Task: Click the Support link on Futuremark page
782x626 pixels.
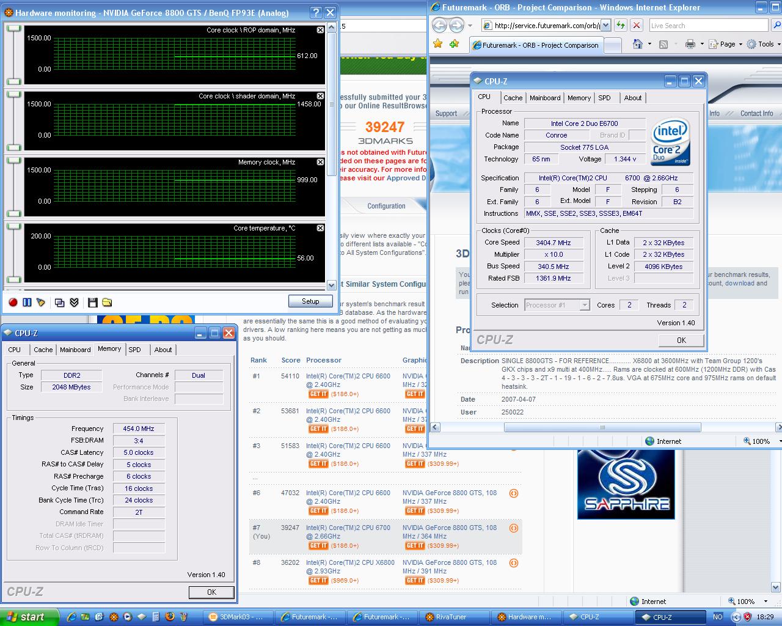Action: point(446,114)
